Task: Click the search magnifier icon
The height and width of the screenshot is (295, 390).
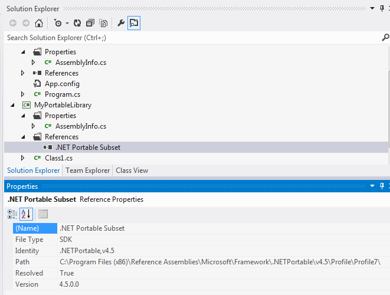Action: pos(385,38)
